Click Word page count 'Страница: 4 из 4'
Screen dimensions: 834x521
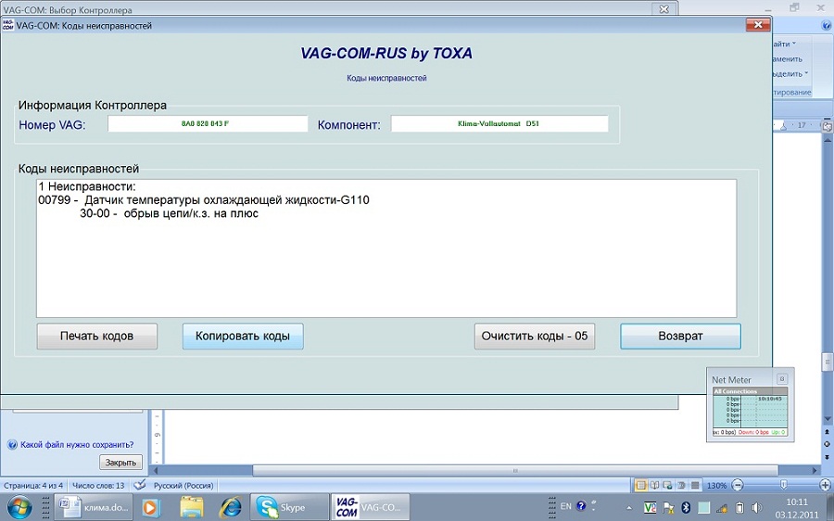coord(33,486)
